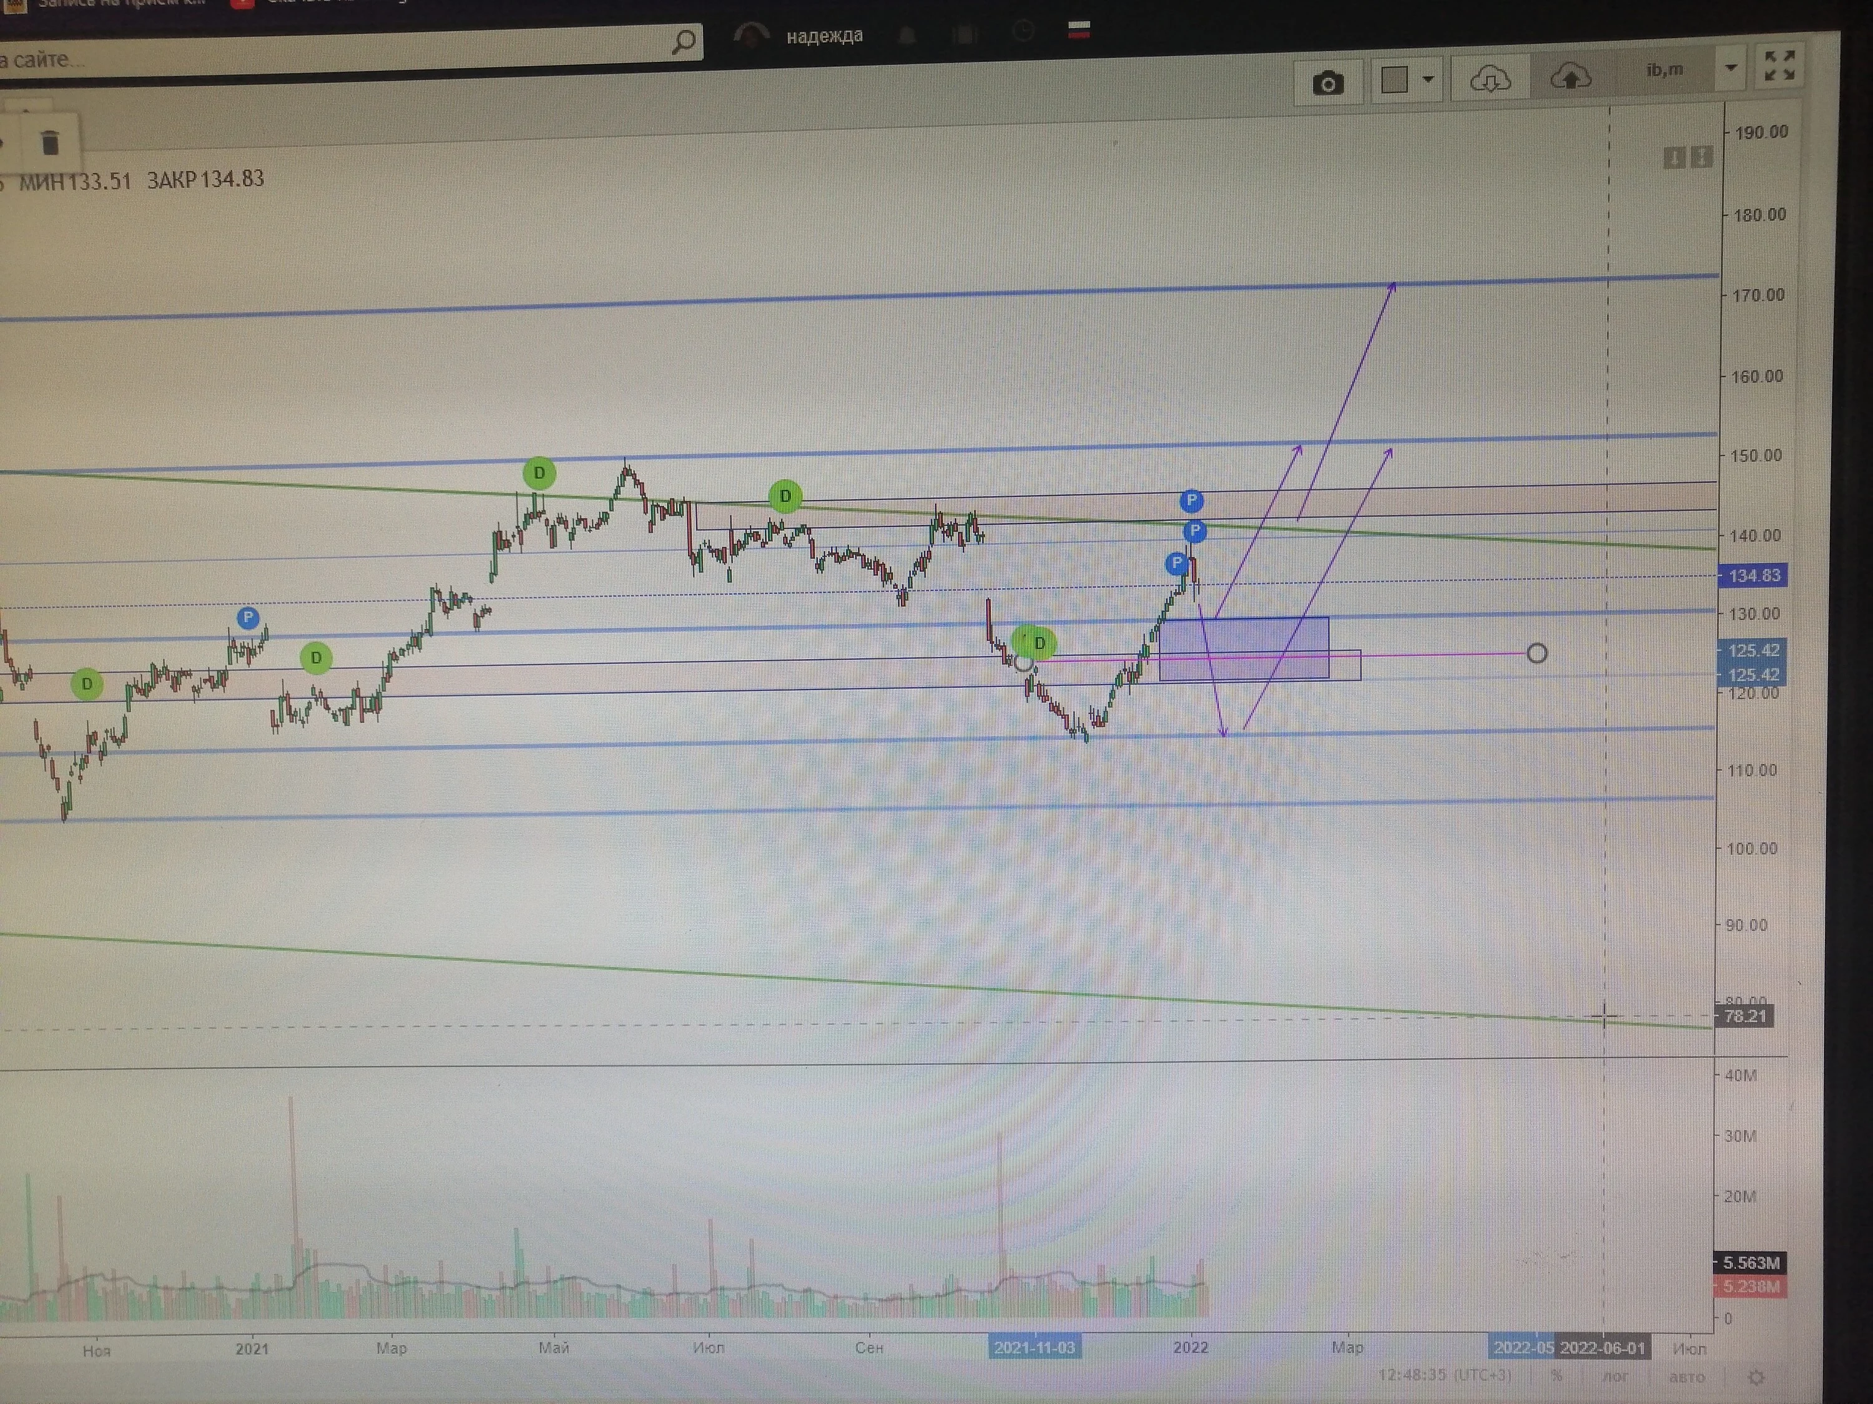Click into the site search field
The height and width of the screenshot is (1404, 1873).
point(338,52)
